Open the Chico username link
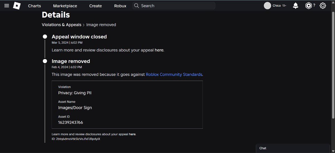335x153 pixels. click(x=277, y=6)
